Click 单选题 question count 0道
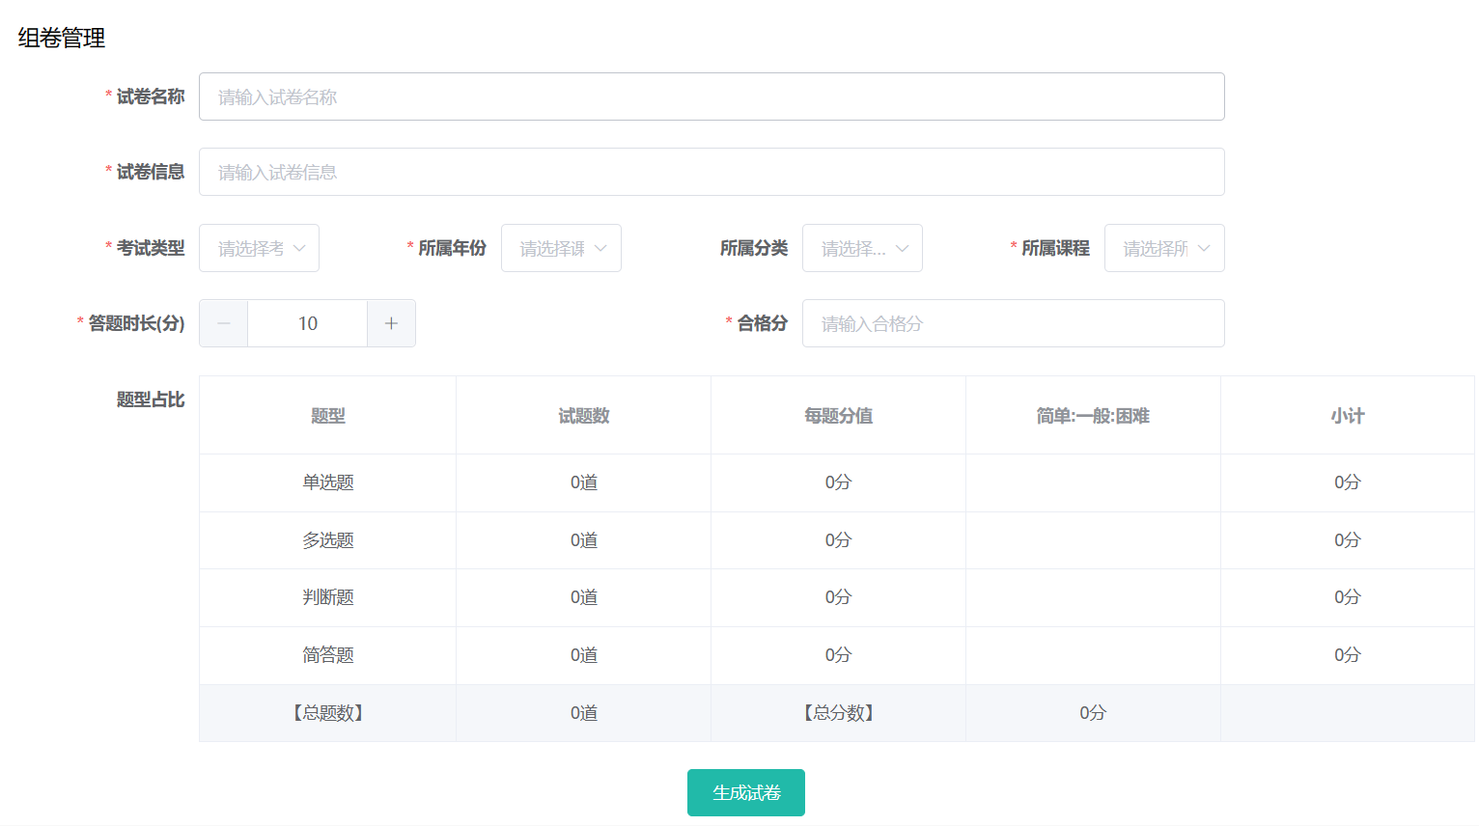The width and height of the screenshot is (1479, 826). click(x=584, y=482)
